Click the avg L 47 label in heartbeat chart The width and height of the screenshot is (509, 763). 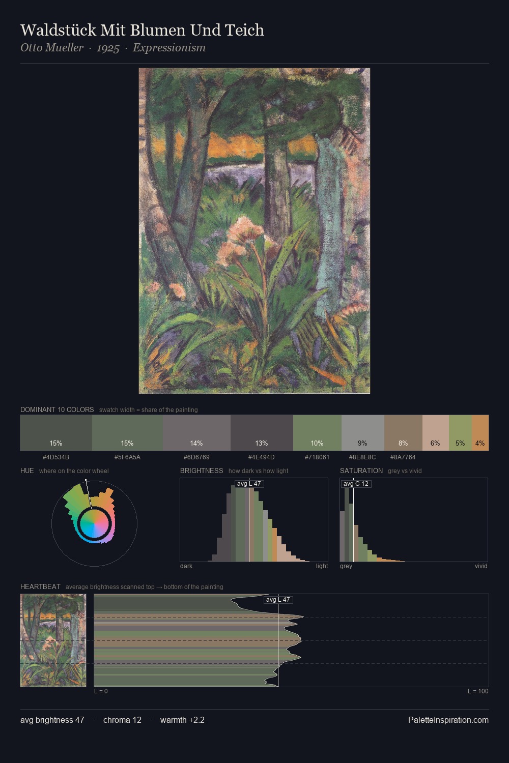tap(278, 600)
